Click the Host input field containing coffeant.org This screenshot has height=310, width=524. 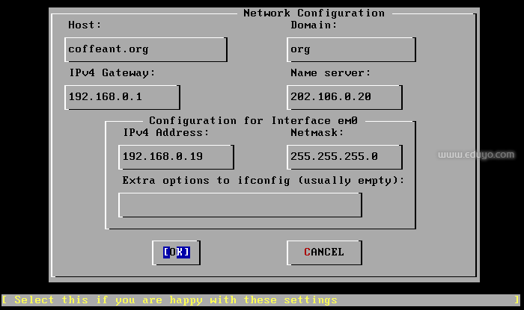146,49
